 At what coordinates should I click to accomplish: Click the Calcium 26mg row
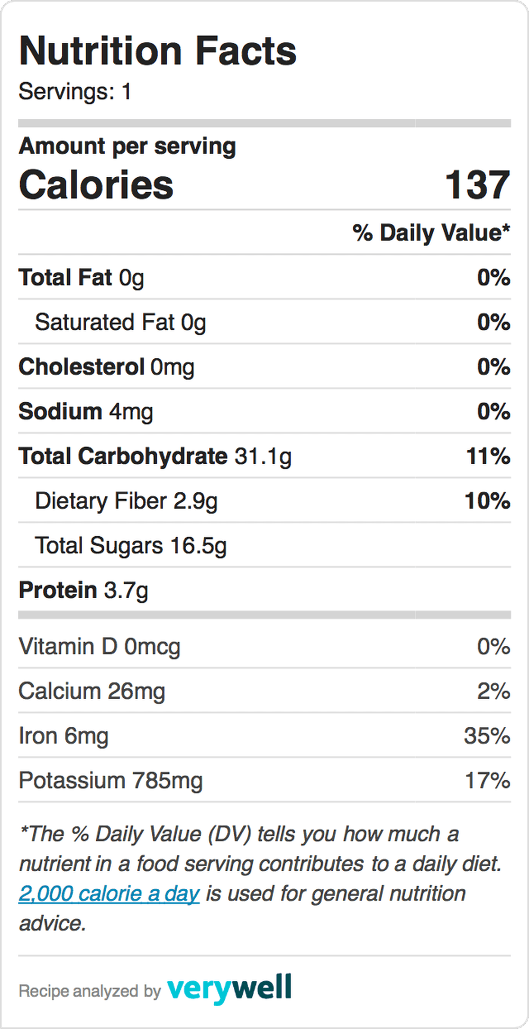(x=264, y=691)
